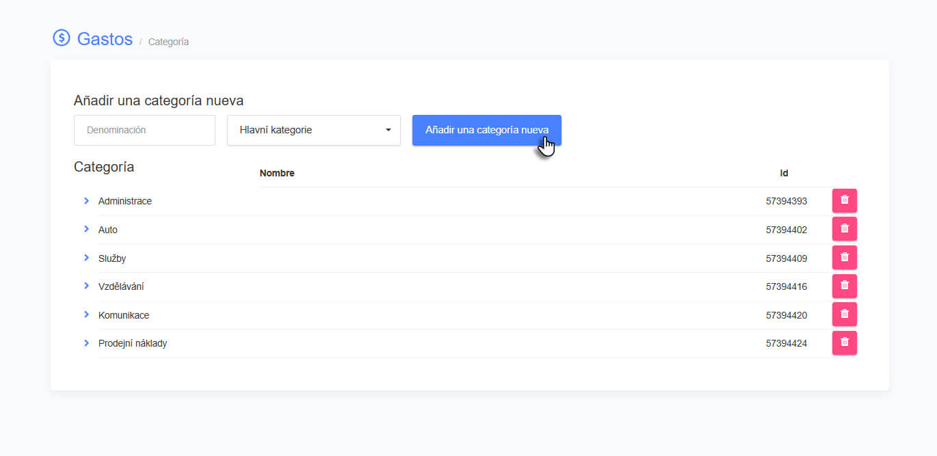
Task: Click the Añadir una categoría nueva section heading
Action: [x=159, y=100]
